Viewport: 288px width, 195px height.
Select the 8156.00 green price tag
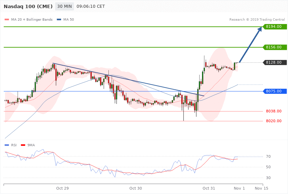coord(275,47)
